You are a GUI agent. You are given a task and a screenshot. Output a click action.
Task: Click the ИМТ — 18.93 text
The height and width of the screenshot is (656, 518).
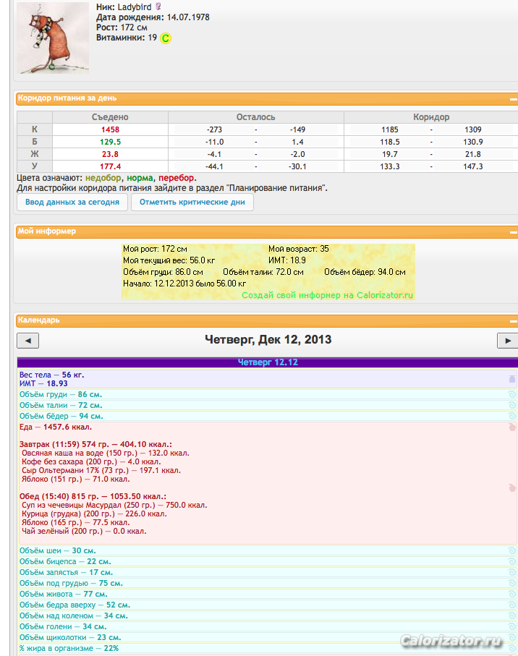point(43,383)
